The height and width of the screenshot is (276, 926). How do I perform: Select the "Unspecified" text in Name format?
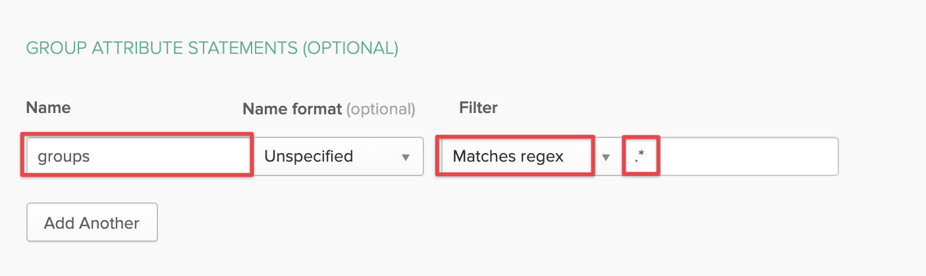308,156
